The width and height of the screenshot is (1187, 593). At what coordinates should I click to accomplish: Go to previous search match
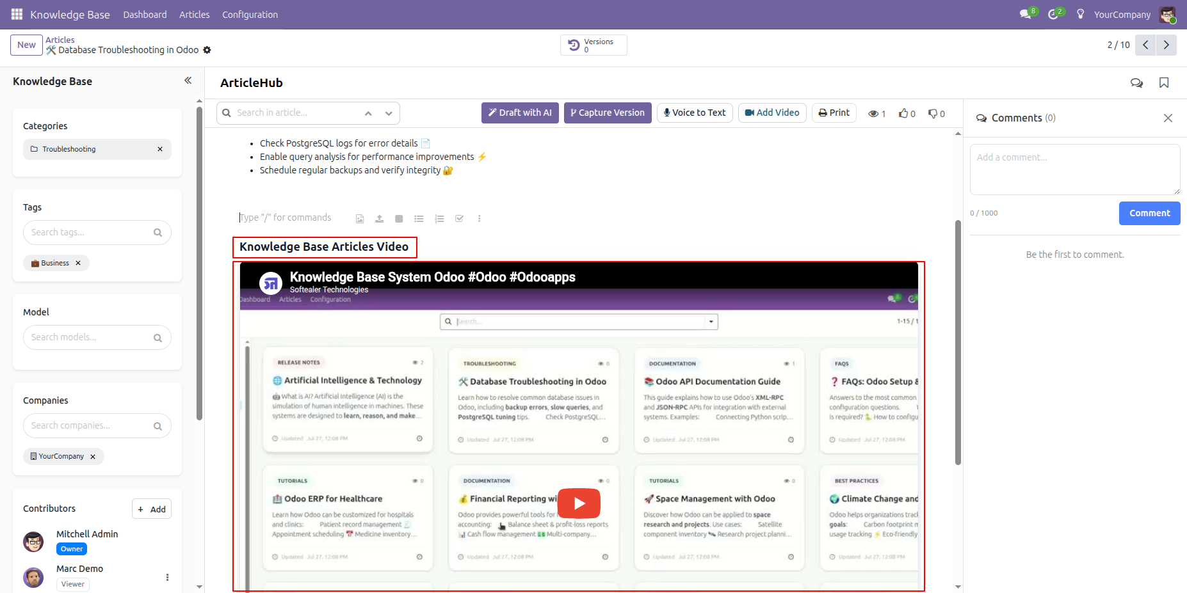coord(368,113)
